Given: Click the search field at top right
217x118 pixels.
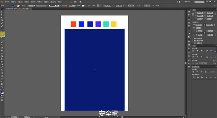Looking at the screenshot, I should coord(199,2).
